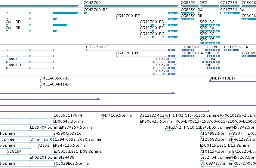Select the SIP2-RA transcript
256x168 pixels.
[210, 31]
